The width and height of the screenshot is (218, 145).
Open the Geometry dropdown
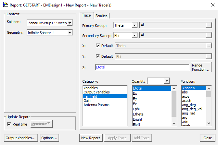(70, 33)
